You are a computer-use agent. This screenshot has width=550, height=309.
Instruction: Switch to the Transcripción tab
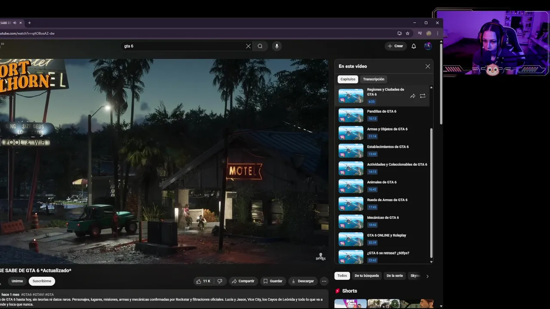click(373, 79)
